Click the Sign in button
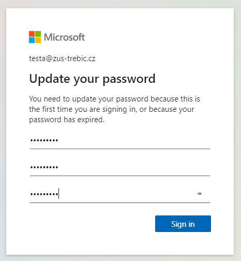The height and width of the screenshot is (261, 241). pos(183,224)
